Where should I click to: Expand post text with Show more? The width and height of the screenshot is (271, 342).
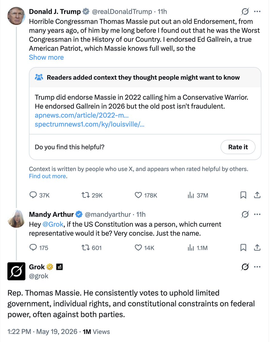click(x=46, y=57)
